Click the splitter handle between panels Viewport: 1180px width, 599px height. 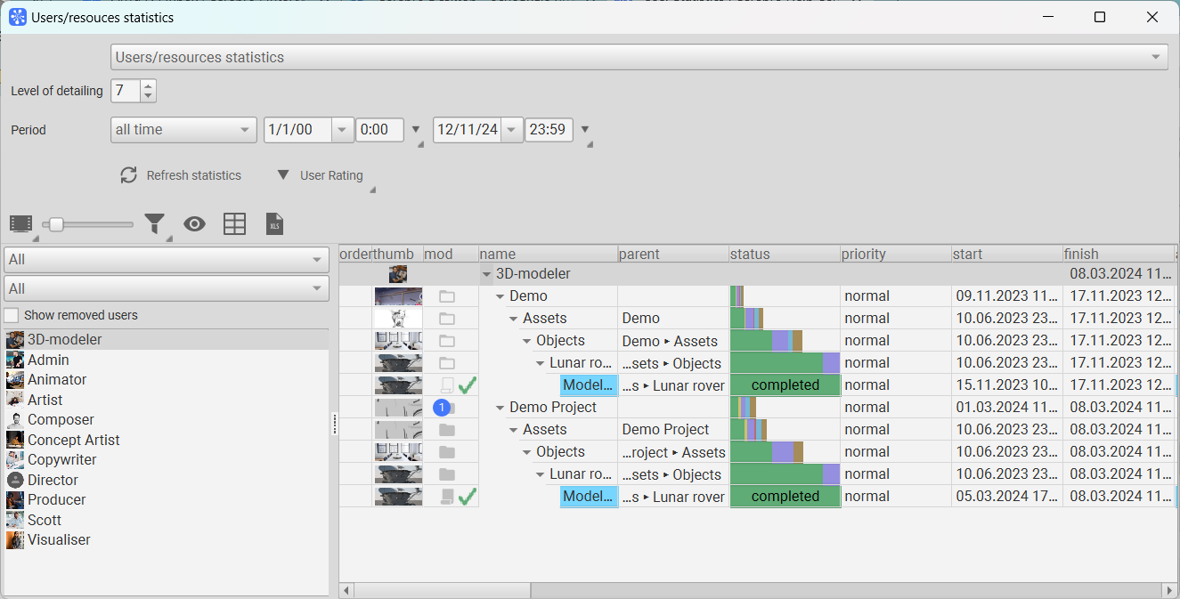pyautogui.click(x=334, y=424)
